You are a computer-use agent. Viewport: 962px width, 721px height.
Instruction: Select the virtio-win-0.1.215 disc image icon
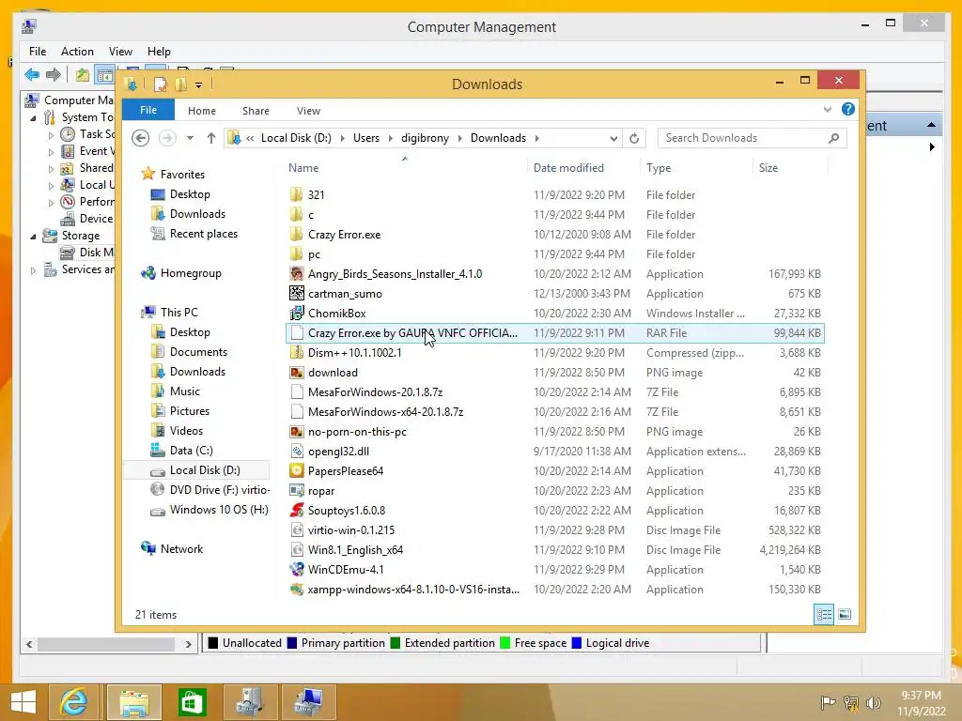(297, 530)
